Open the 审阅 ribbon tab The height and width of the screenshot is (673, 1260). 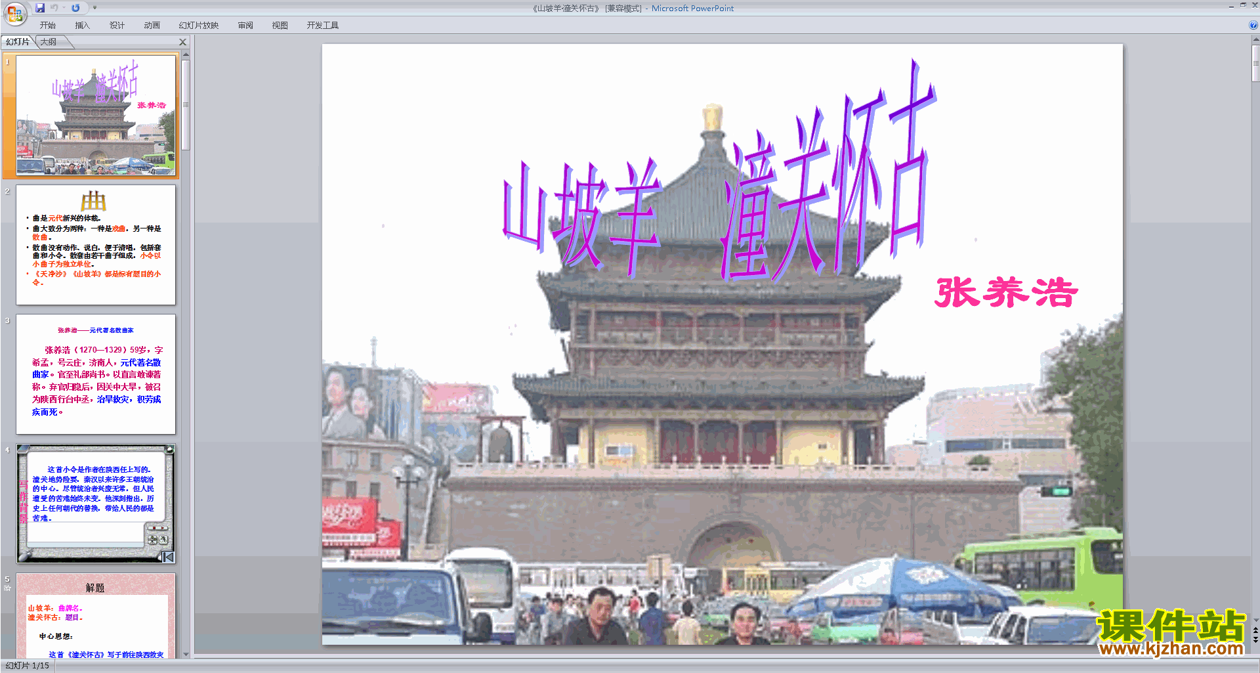coord(245,26)
